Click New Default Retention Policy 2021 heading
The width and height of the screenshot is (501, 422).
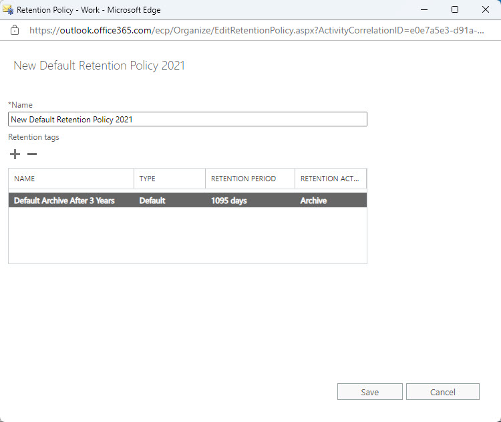click(x=99, y=66)
